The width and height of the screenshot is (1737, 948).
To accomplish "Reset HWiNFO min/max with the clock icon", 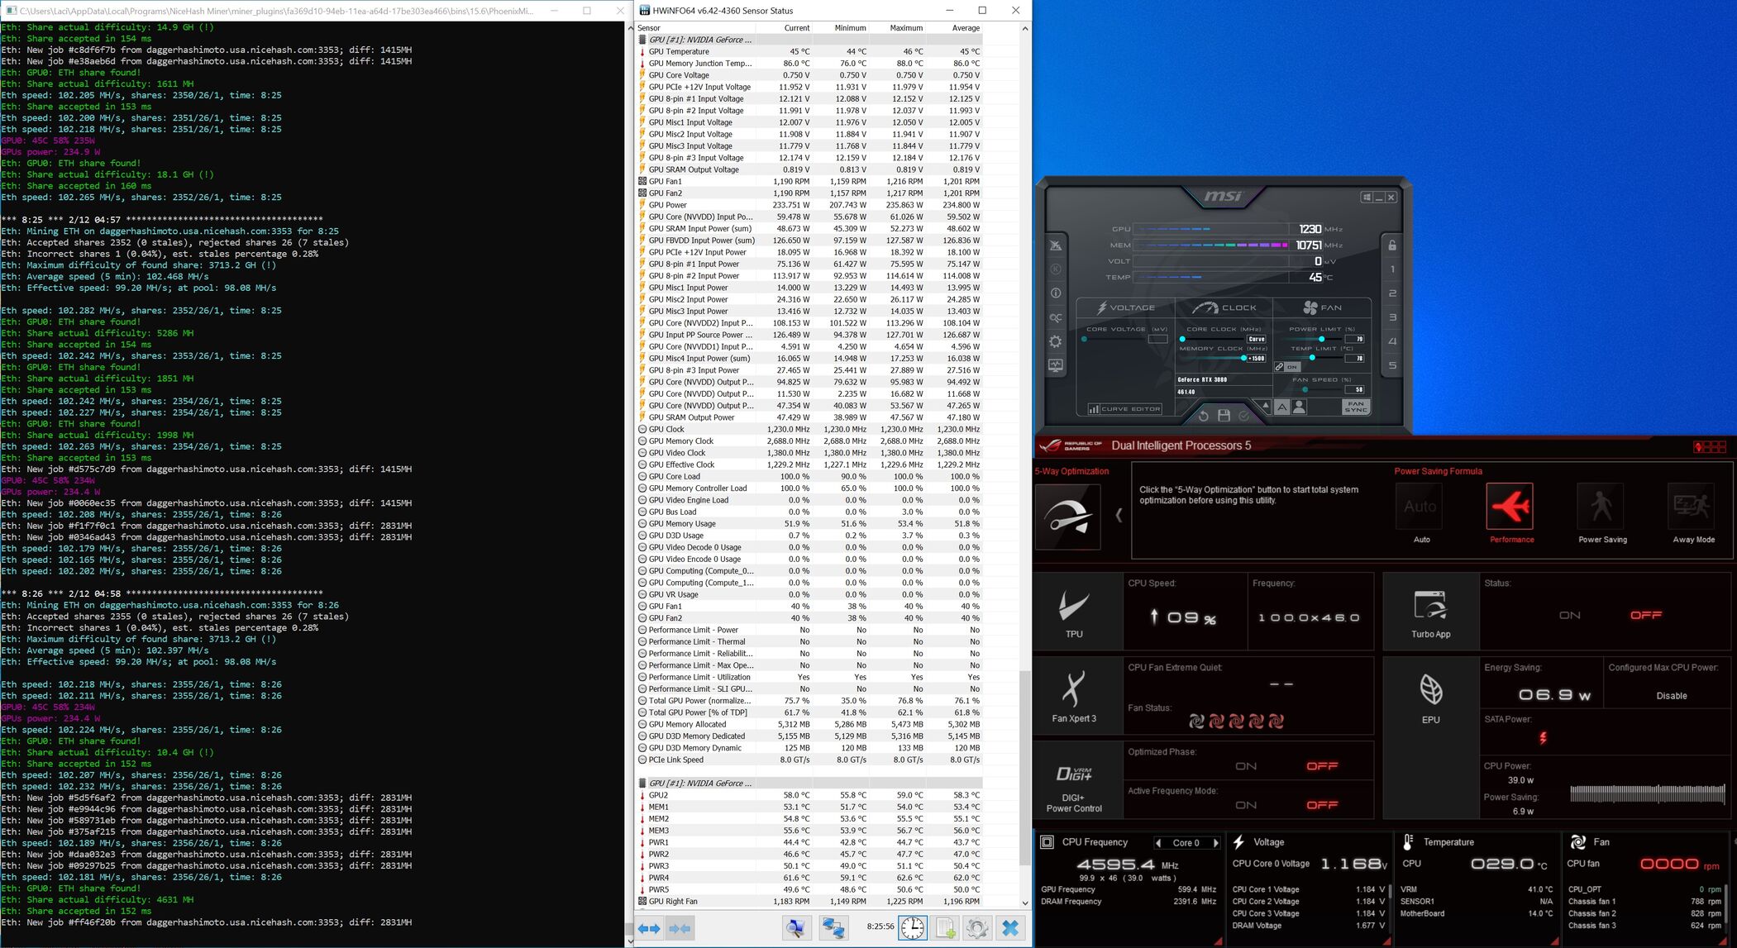I will click(913, 927).
